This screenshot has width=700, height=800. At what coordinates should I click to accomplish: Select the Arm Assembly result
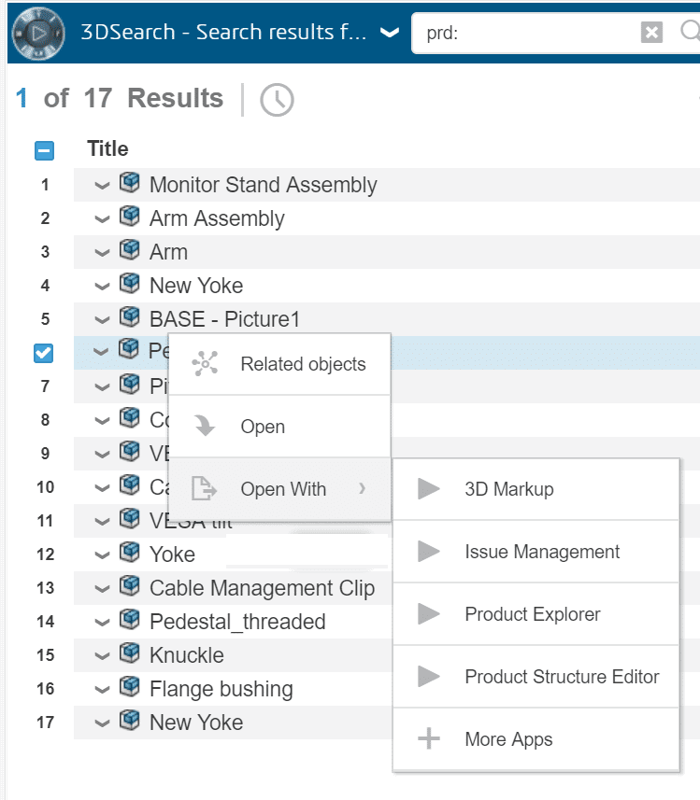(x=217, y=218)
